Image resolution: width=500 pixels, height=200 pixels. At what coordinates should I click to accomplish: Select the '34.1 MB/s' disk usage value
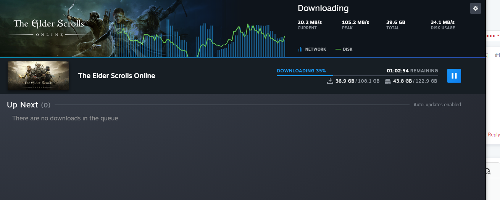pos(443,22)
